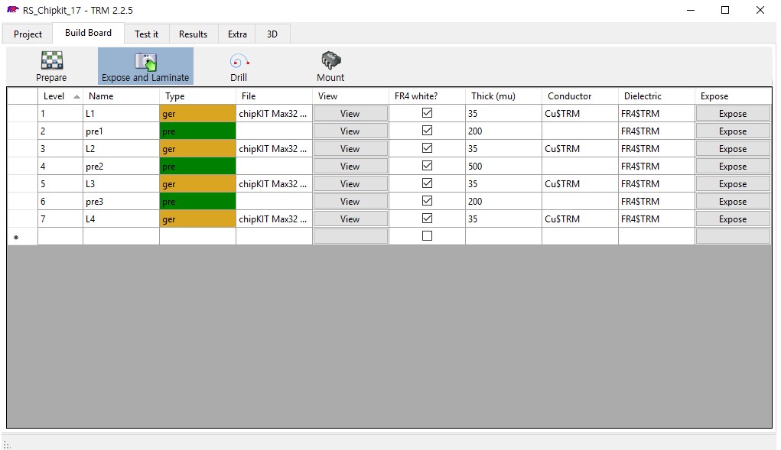Switch to the Test it tab
Screen dimensions: 781x450
(146, 34)
